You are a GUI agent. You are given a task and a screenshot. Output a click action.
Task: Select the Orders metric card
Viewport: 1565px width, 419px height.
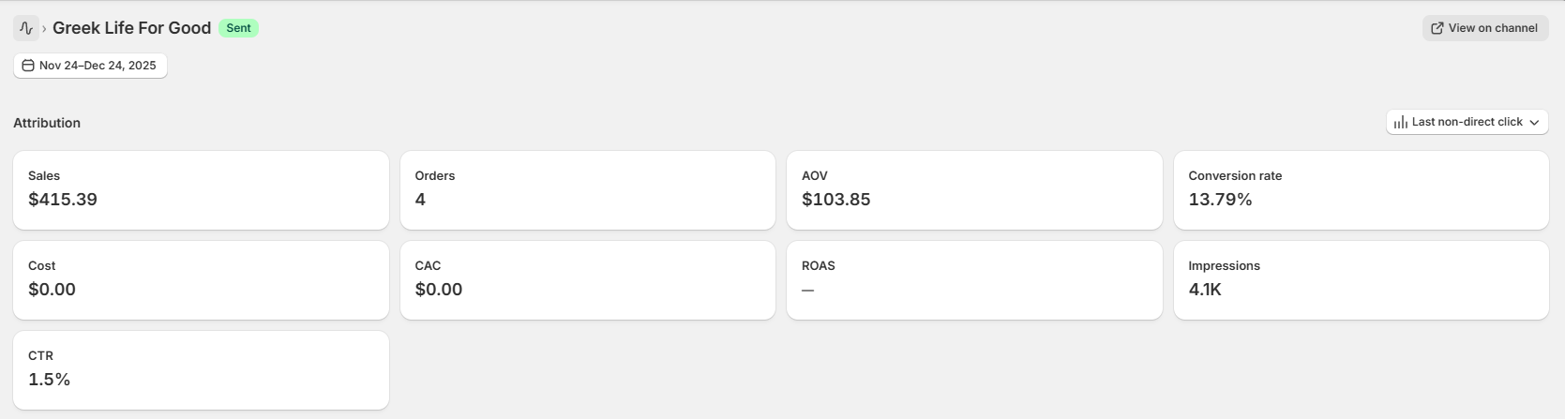coord(587,189)
